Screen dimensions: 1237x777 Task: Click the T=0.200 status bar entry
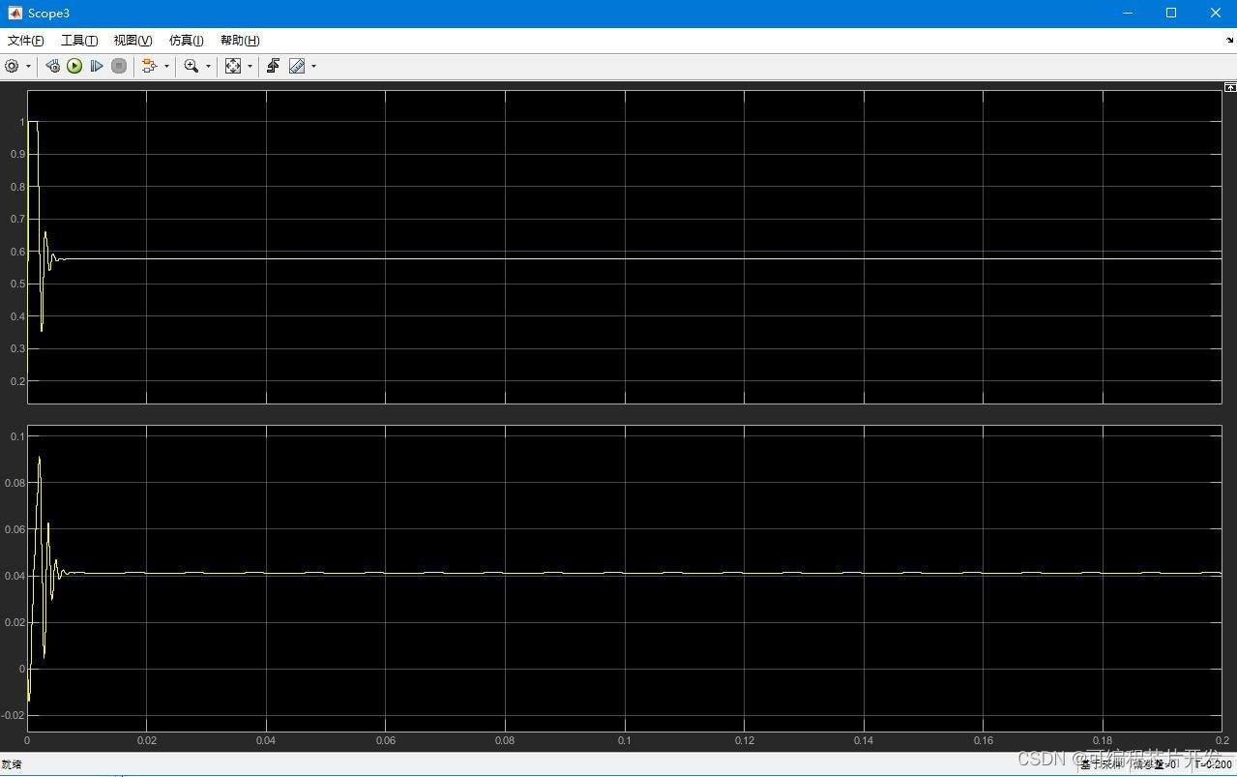click(x=1213, y=764)
